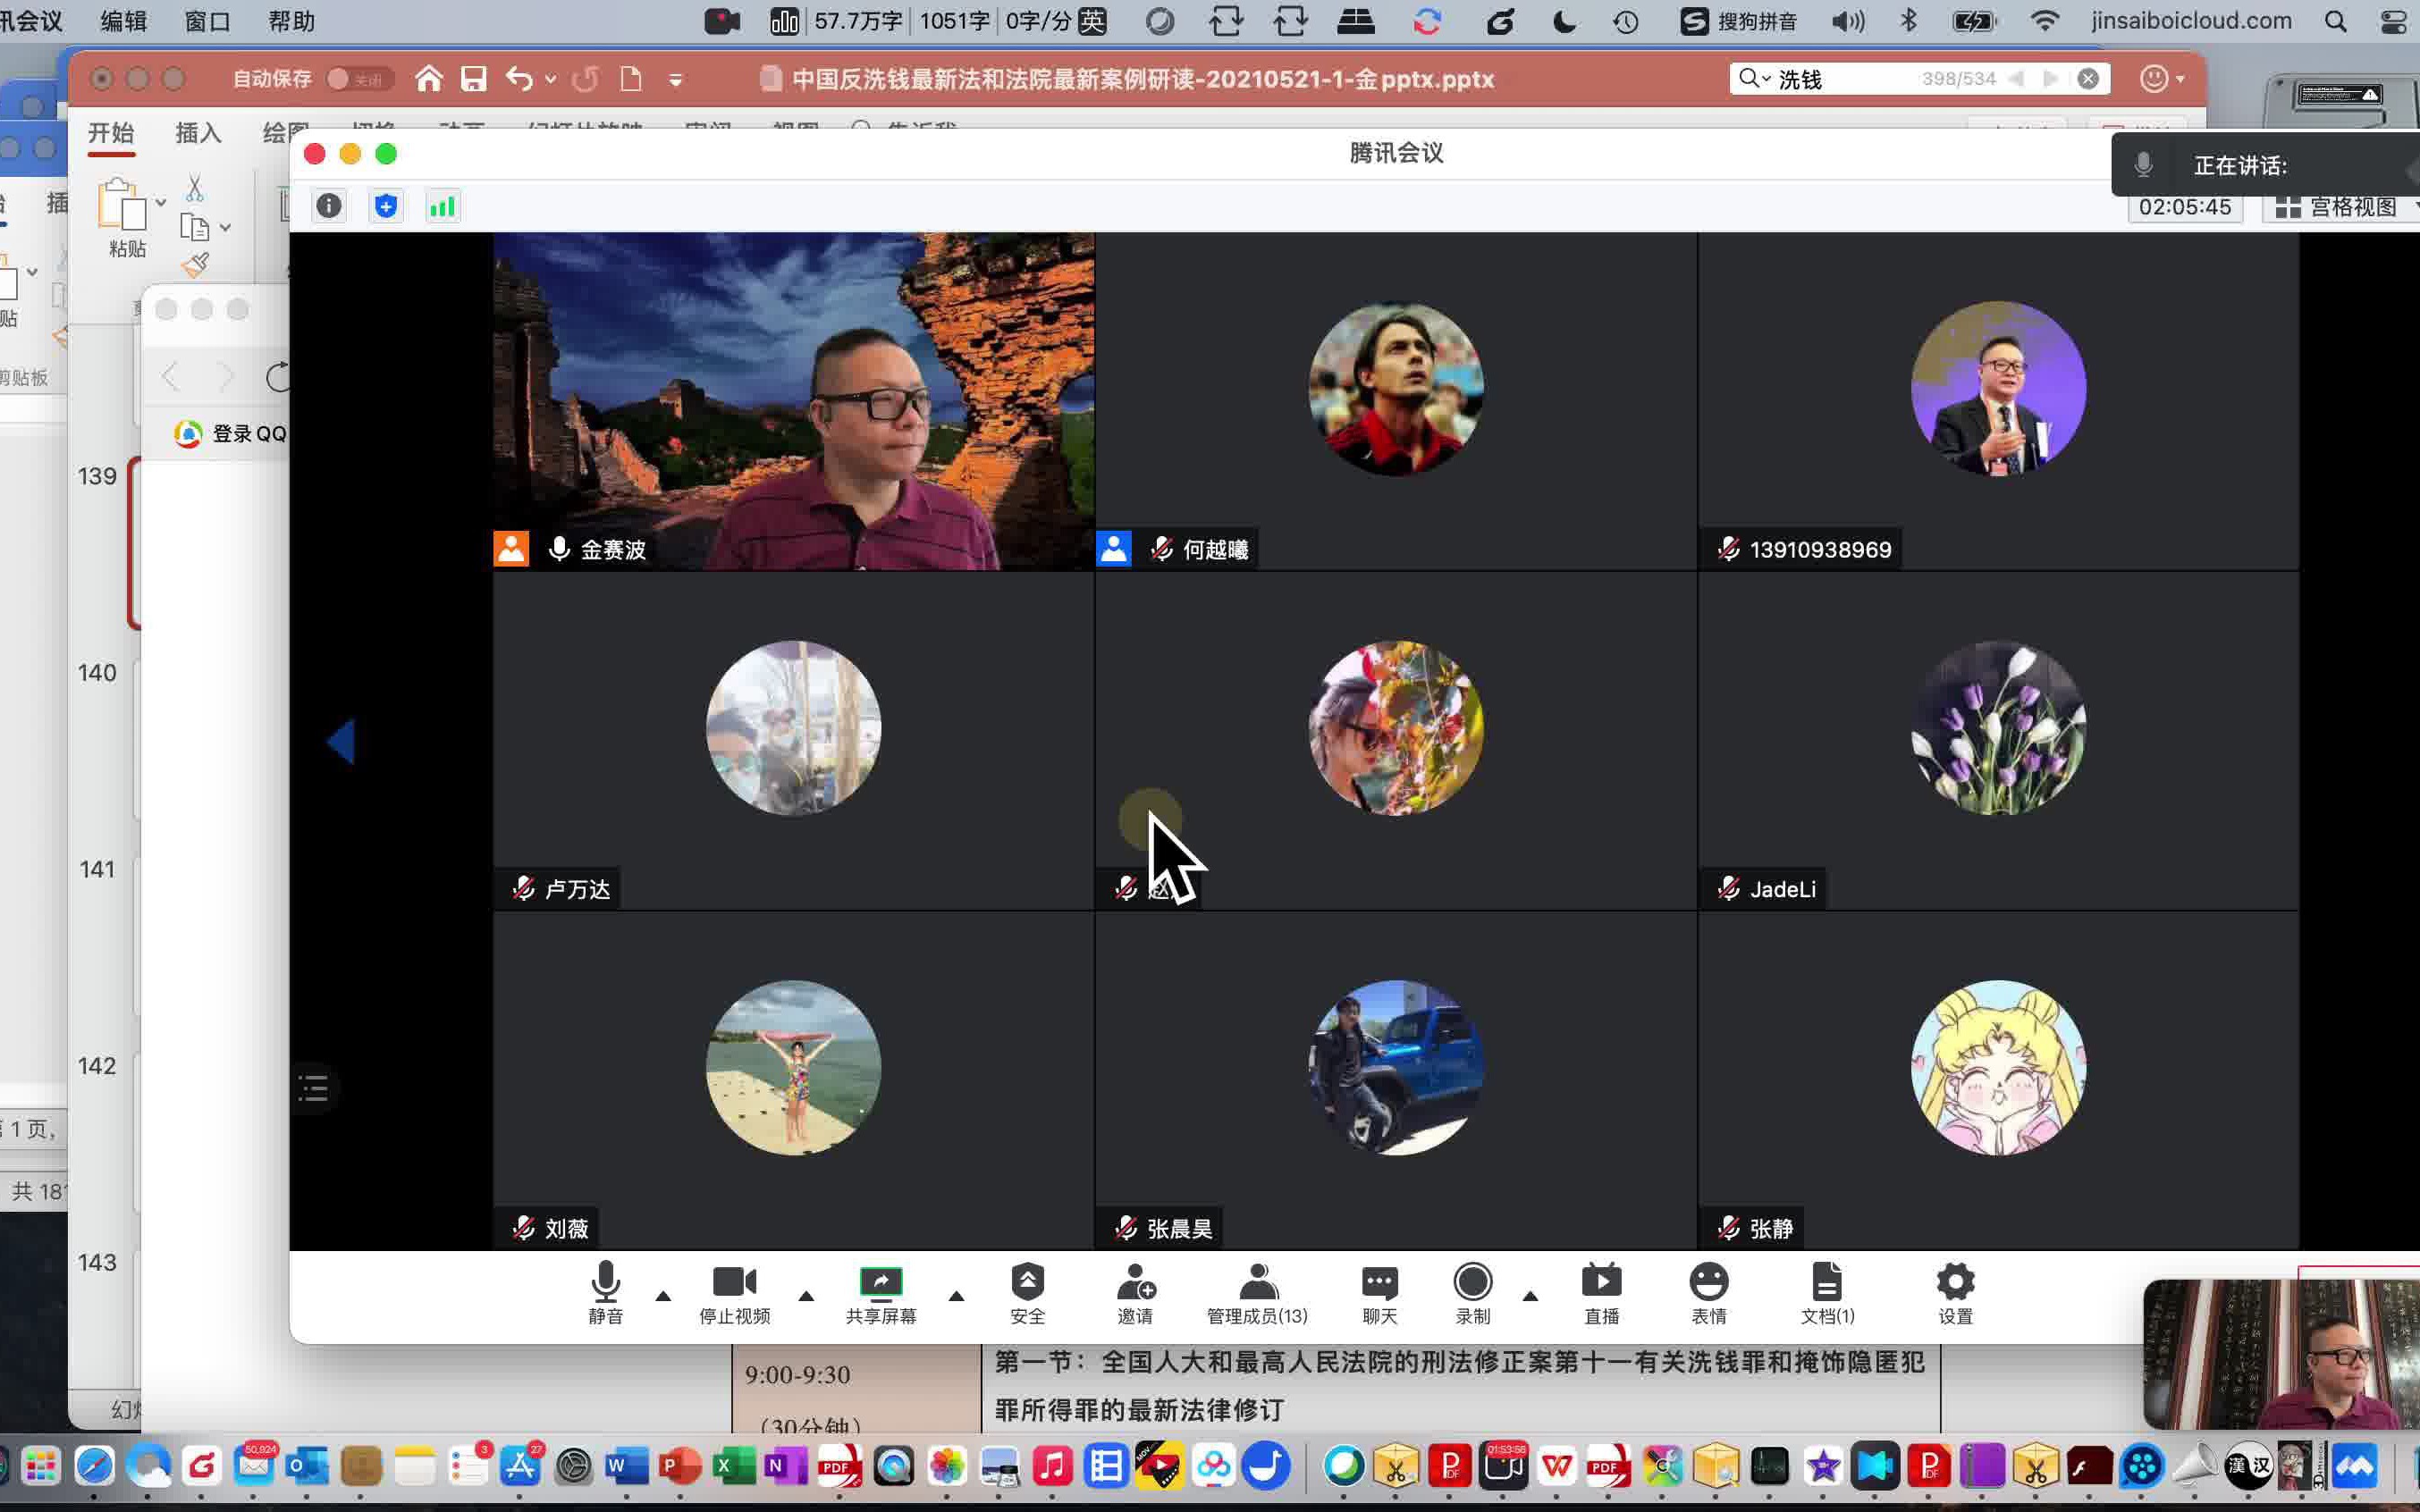Open the 宫格视图 view layout dropdown
Viewport: 2420px width, 1512px height.
tap(2341, 207)
